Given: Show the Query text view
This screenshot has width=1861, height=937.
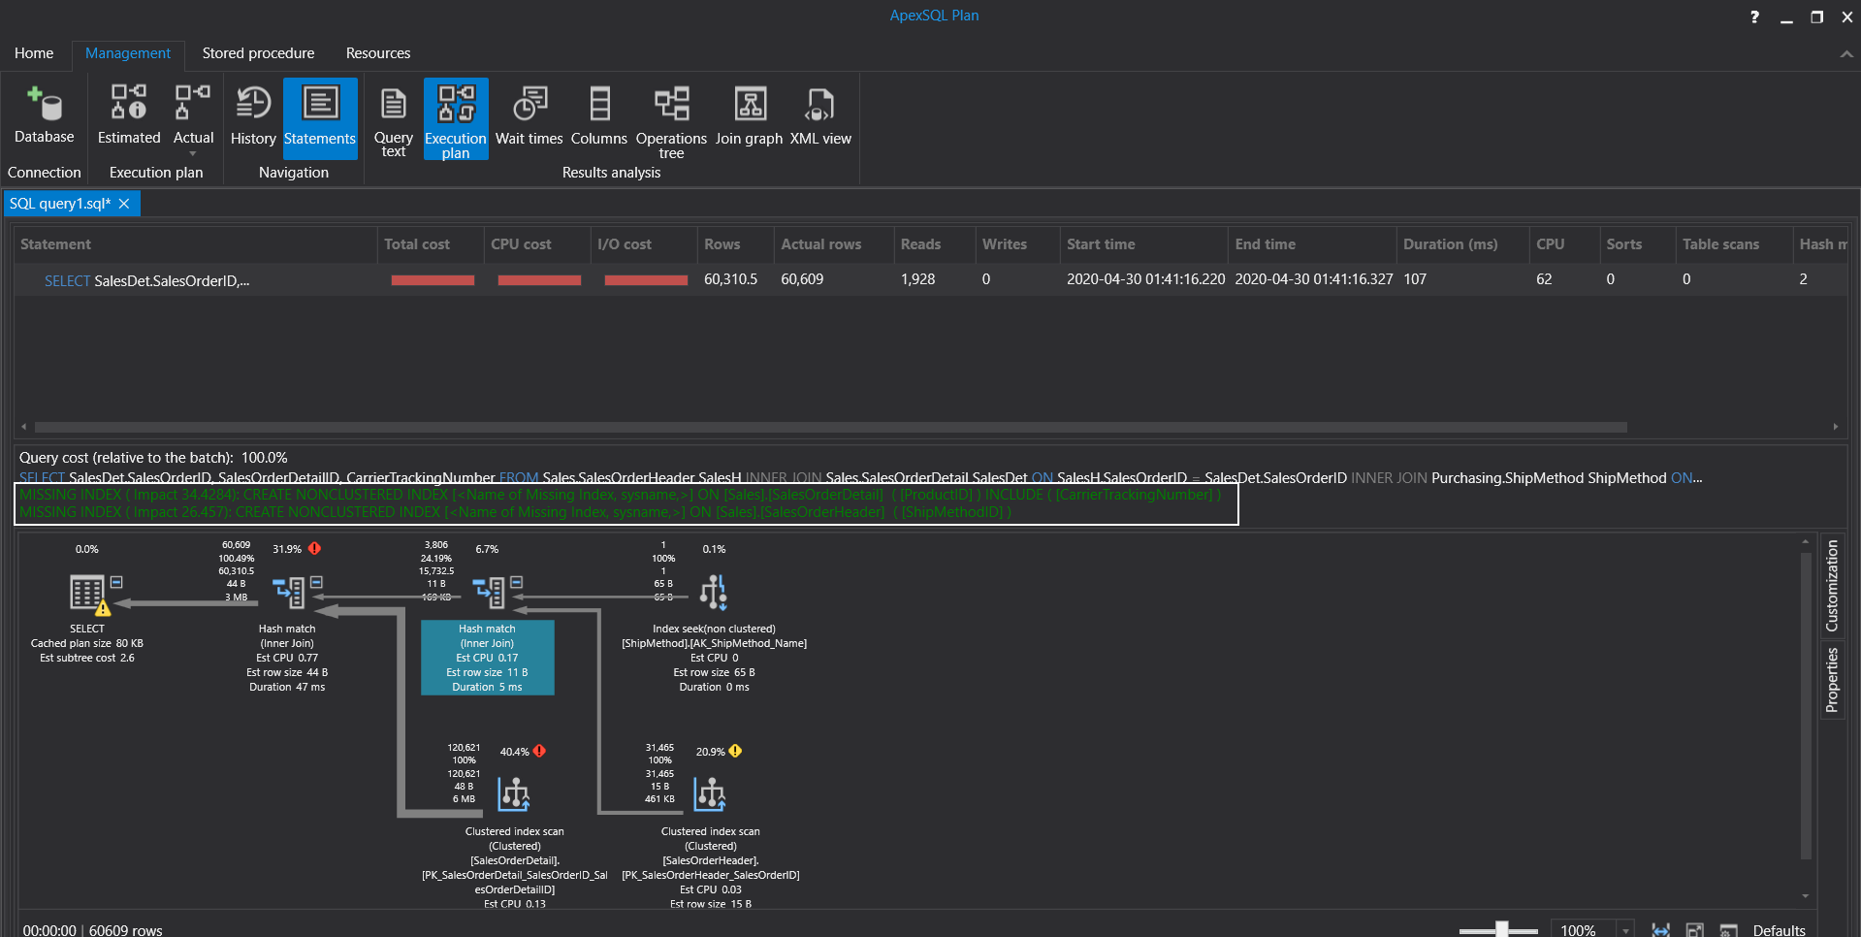Looking at the screenshot, I should pos(393,116).
